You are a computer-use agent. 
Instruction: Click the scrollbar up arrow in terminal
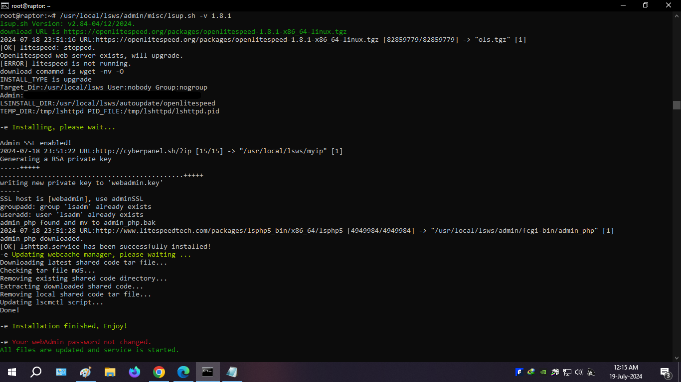coord(677,15)
